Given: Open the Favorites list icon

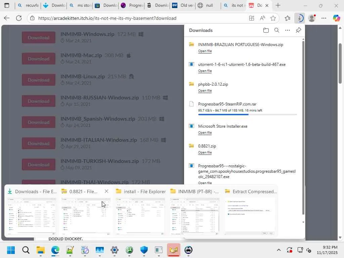Looking at the screenshot, I should [x=288, y=18].
